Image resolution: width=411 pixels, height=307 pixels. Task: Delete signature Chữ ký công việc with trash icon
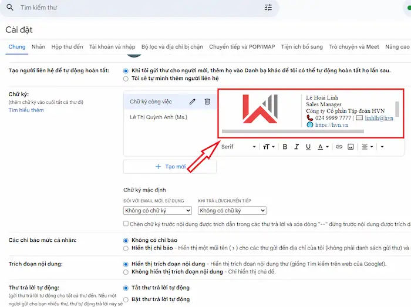click(207, 102)
